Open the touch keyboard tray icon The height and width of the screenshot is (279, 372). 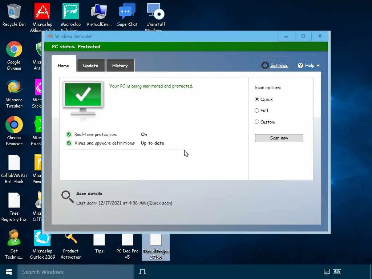[x=337, y=272]
